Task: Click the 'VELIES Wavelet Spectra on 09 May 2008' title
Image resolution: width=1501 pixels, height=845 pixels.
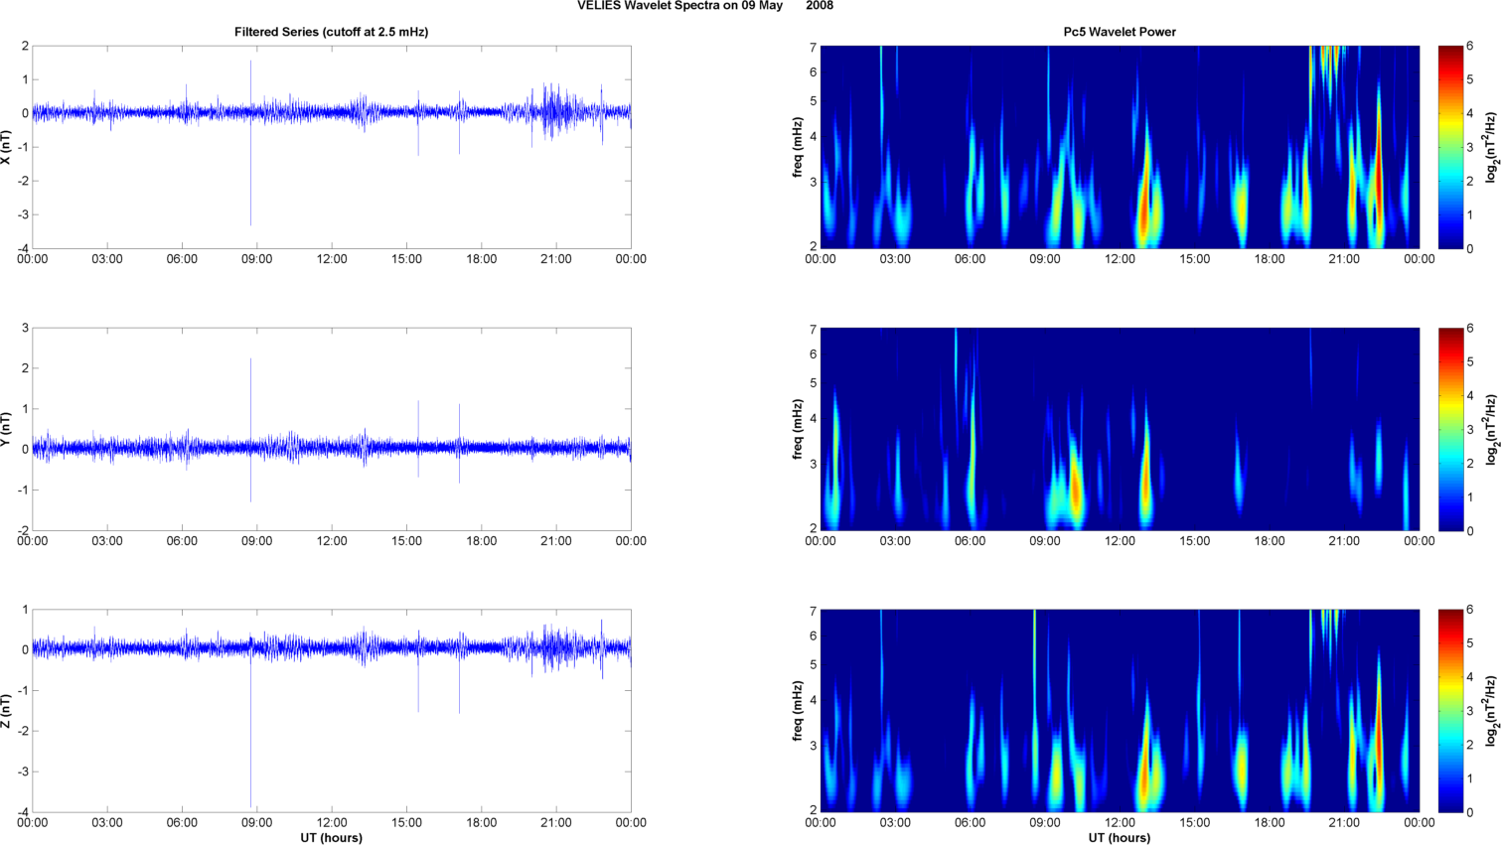Action: [x=705, y=6]
